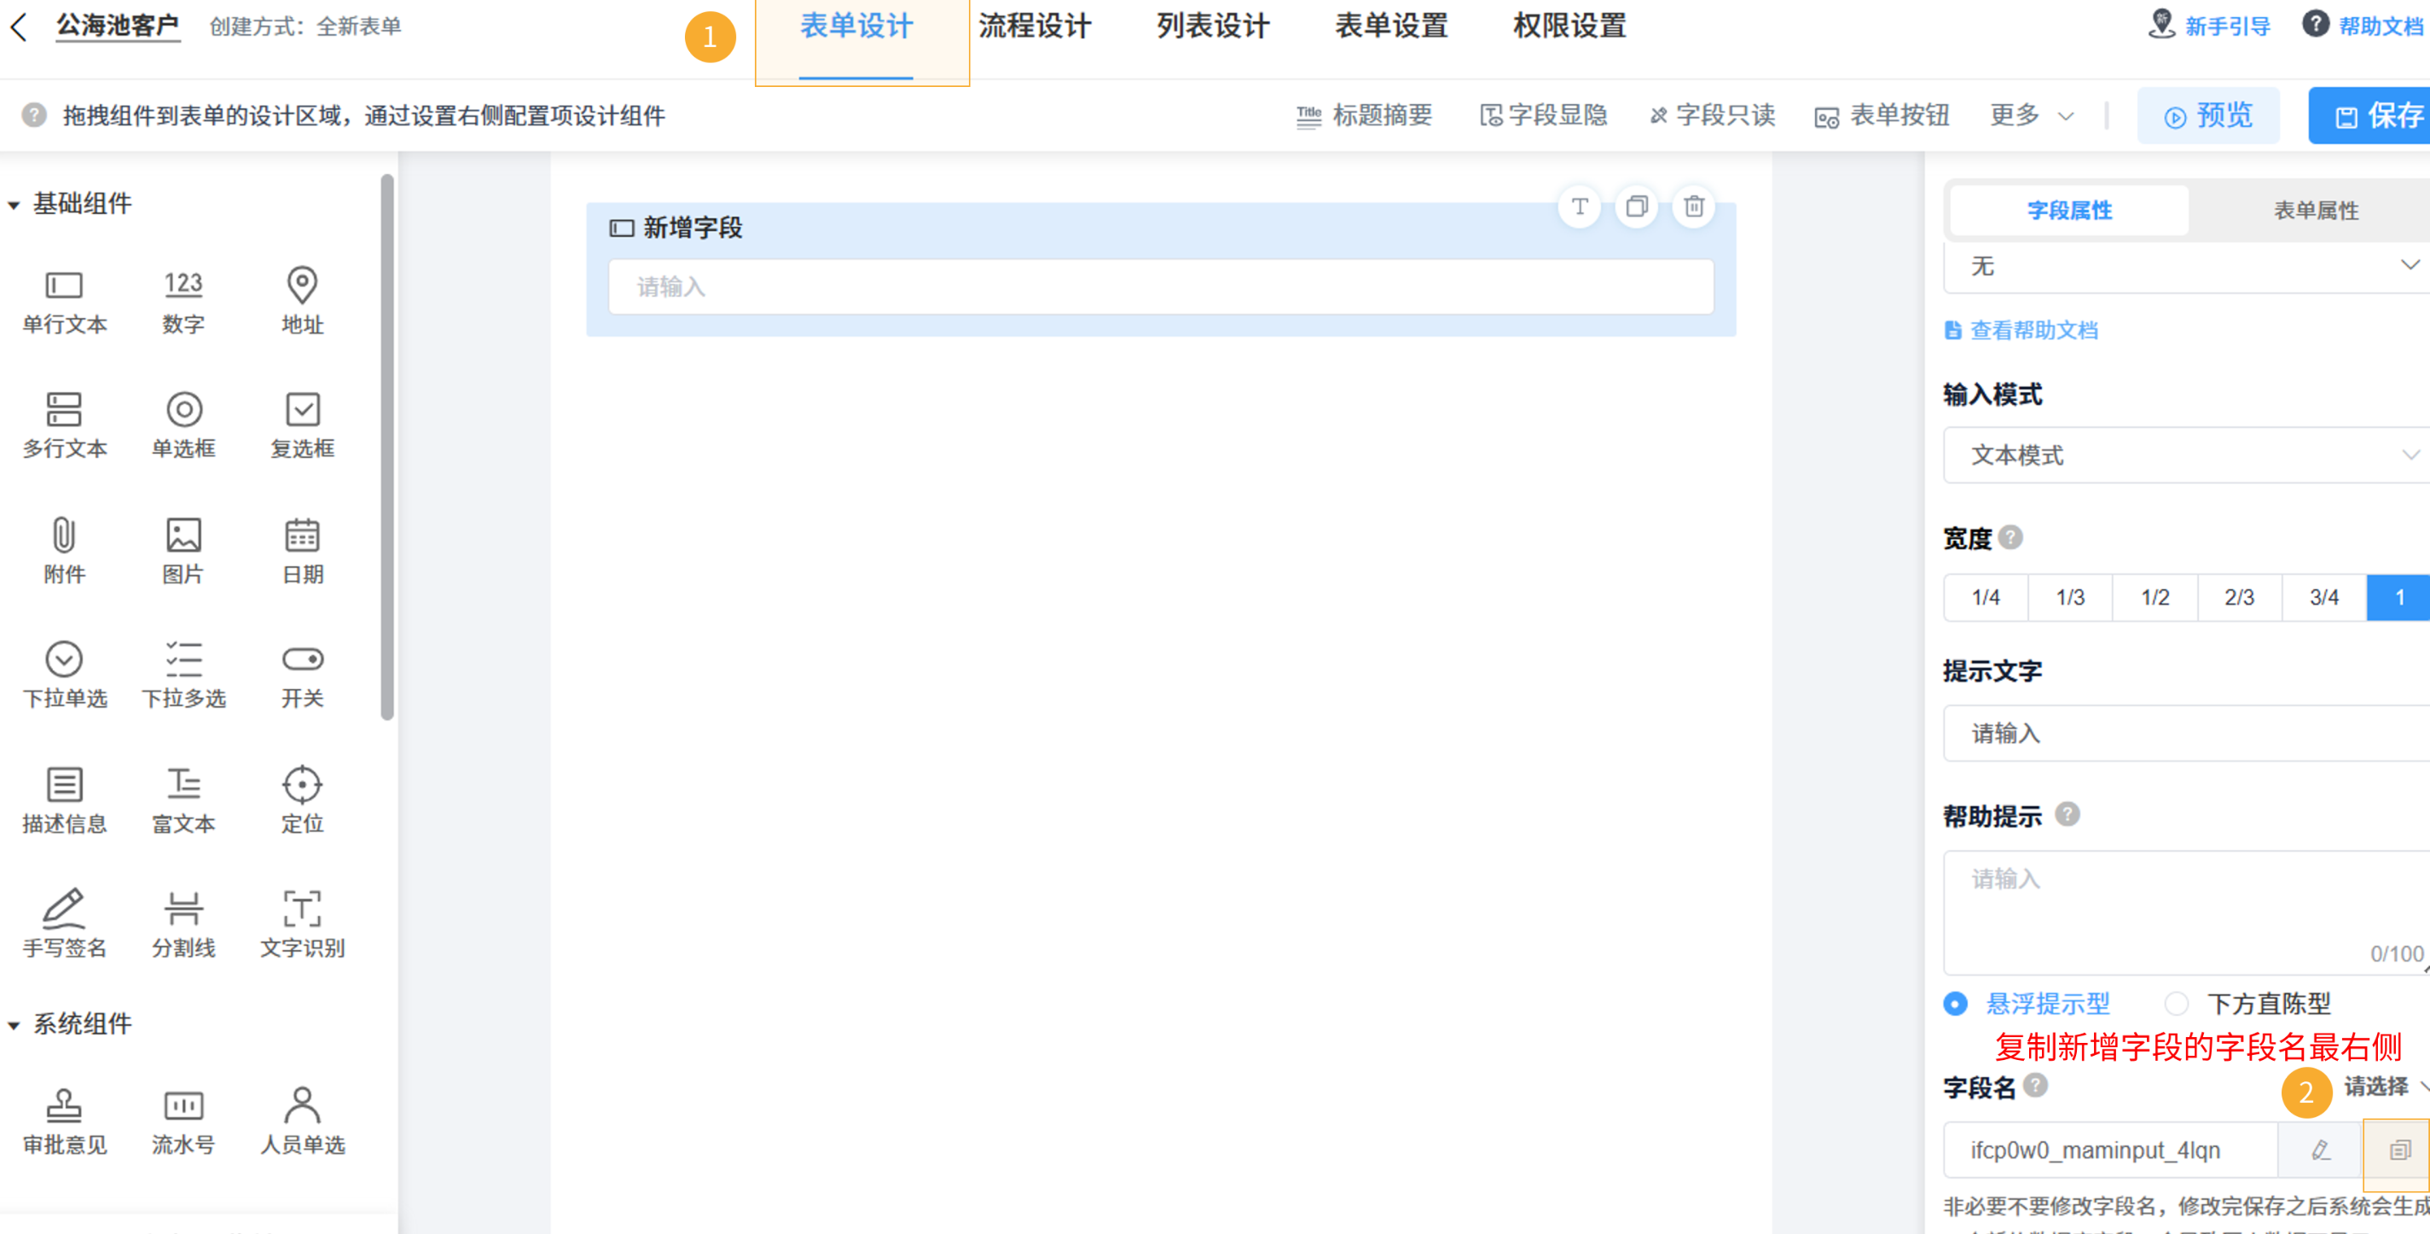
Task: Open the 请选择 dropdown near 字段名
Action: (x=2387, y=1086)
